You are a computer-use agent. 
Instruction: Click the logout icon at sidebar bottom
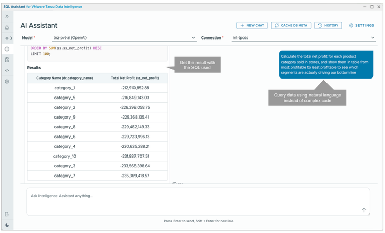click(7, 214)
